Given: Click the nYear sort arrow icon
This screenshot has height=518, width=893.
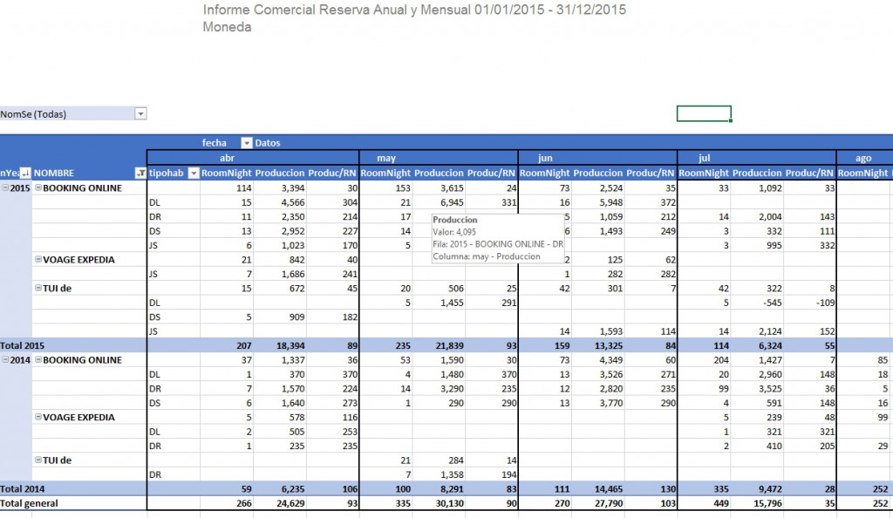Looking at the screenshot, I should point(25,173).
